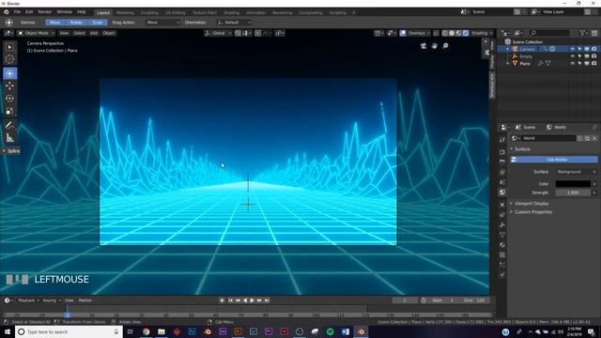
Task: Open the Modifiers wrench properties tab
Action: [x=502, y=225]
